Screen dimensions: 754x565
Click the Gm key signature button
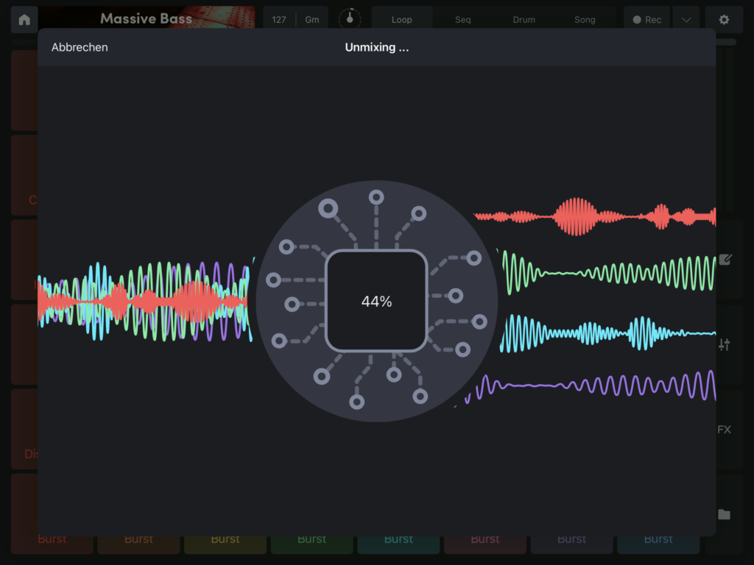[x=312, y=19]
